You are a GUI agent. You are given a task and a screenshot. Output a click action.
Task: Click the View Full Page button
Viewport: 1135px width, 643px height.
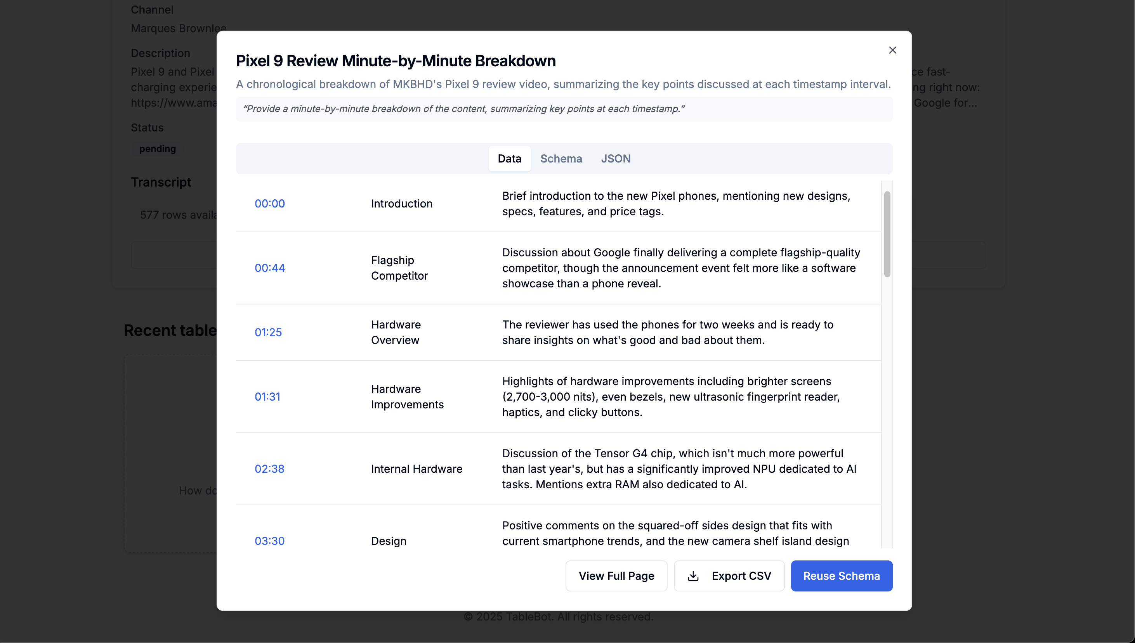(616, 576)
